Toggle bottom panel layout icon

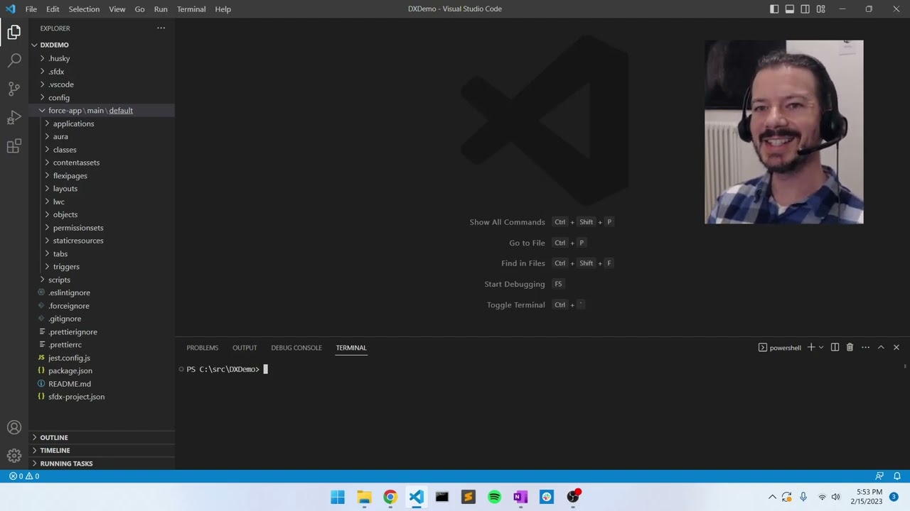point(790,9)
